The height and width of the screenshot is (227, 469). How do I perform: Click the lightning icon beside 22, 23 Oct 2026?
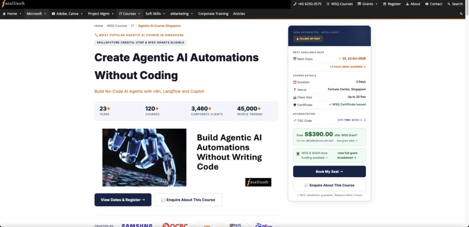tap(340, 59)
